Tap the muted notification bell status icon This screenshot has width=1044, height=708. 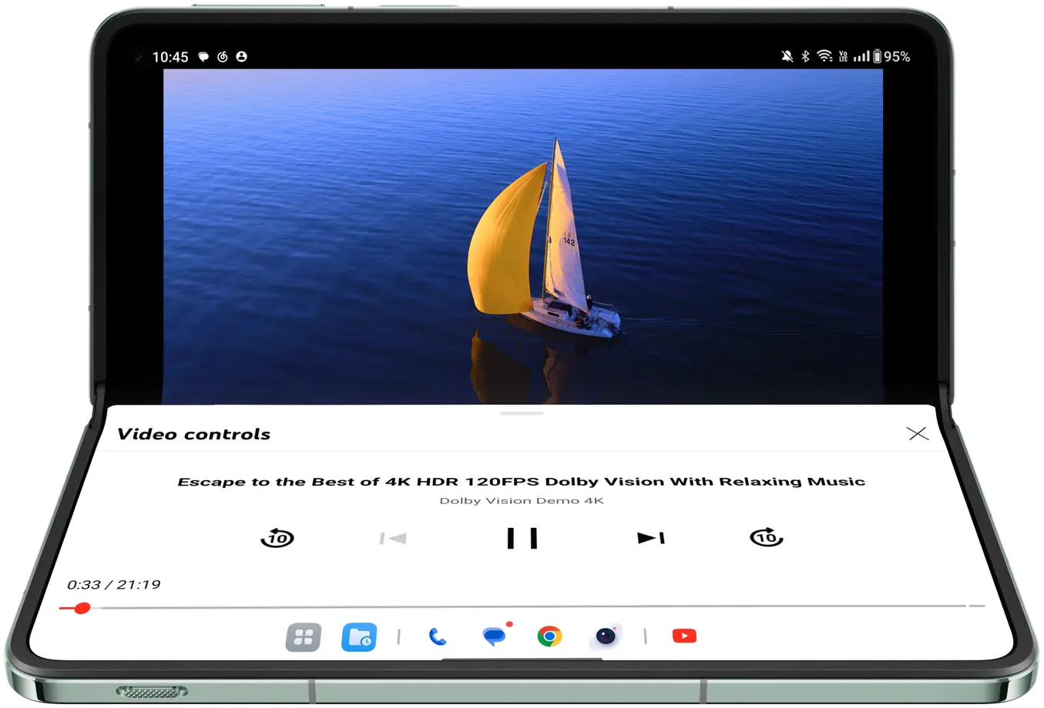pyautogui.click(x=787, y=56)
